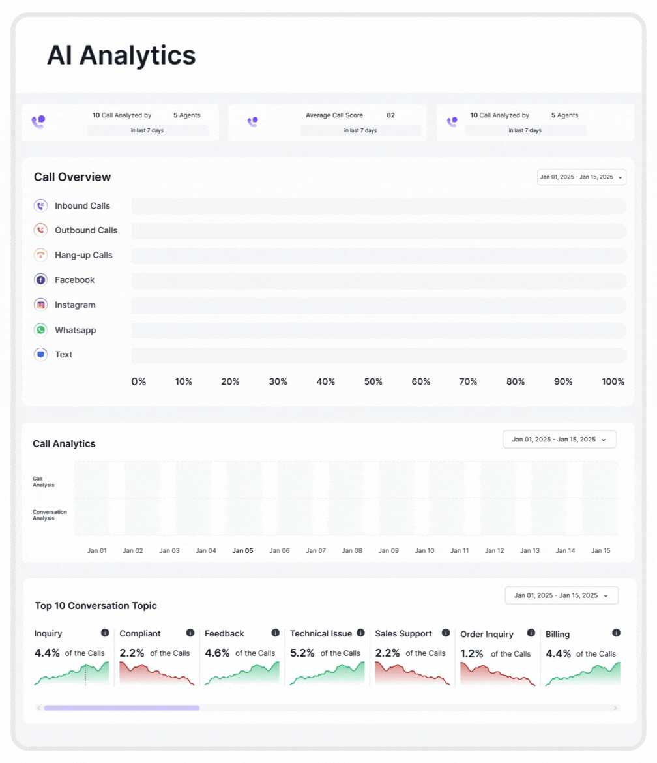The width and height of the screenshot is (657, 763).
Task: Click the info icon next to Technical Issue
Action: pyautogui.click(x=360, y=633)
